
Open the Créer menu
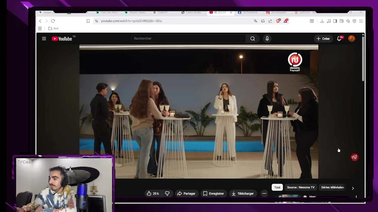tap(323, 39)
